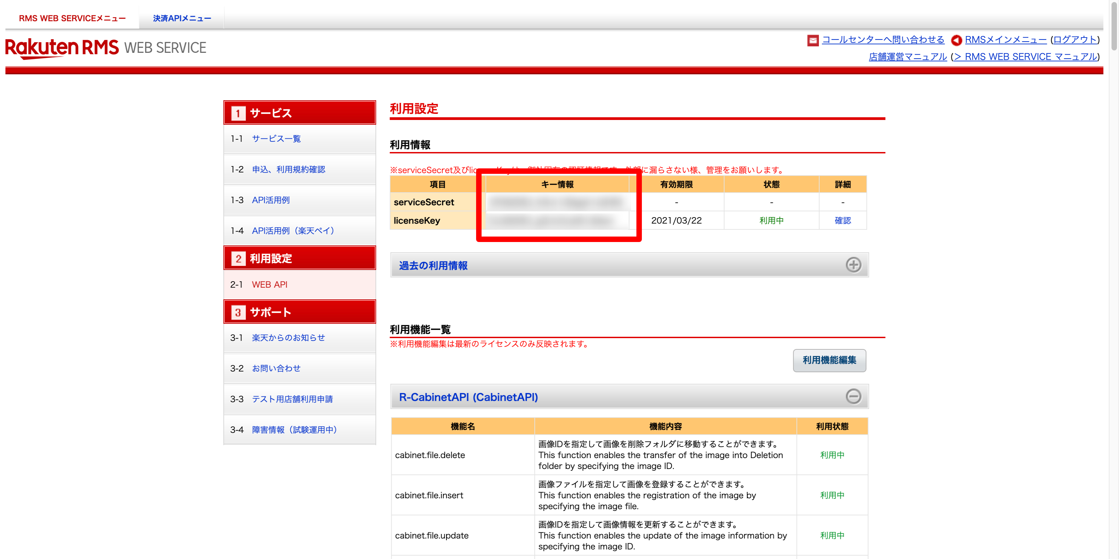
Task: Open the RMS WEB SERVICE マニュアル link
Action: click(x=1025, y=57)
